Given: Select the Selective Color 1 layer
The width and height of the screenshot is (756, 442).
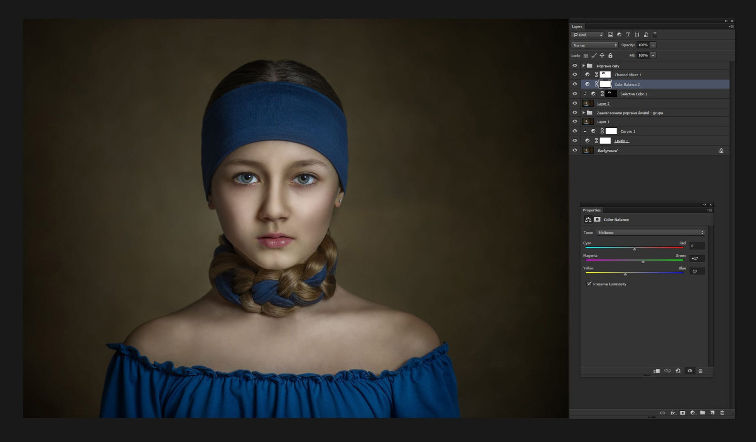Looking at the screenshot, I should 634,94.
